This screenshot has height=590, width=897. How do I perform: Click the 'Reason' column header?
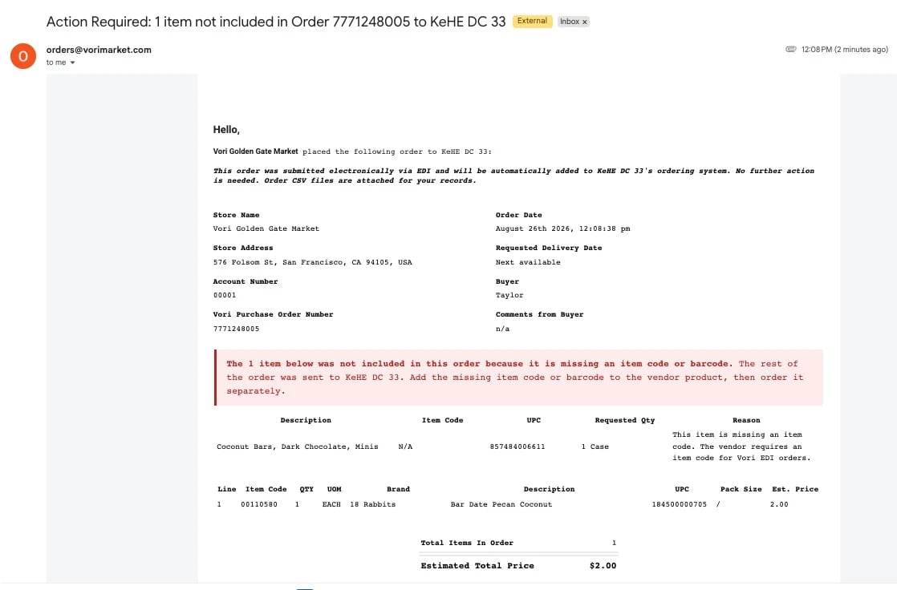pos(746,420)
